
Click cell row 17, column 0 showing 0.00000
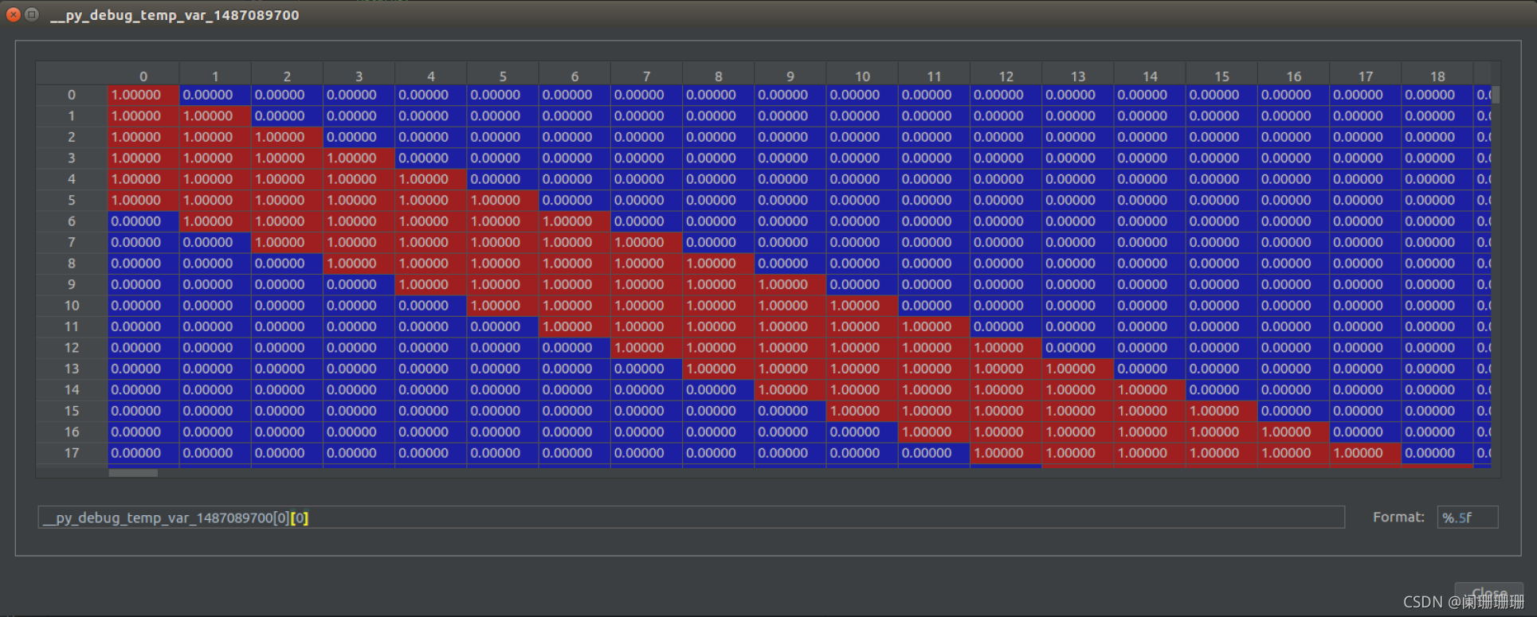pos(143,453)
